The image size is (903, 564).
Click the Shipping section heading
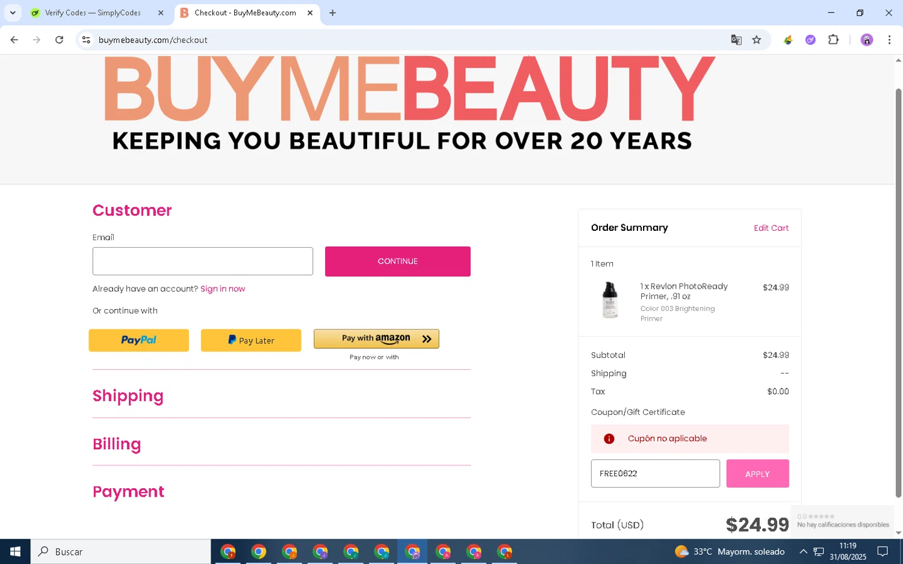pos(128,396)
